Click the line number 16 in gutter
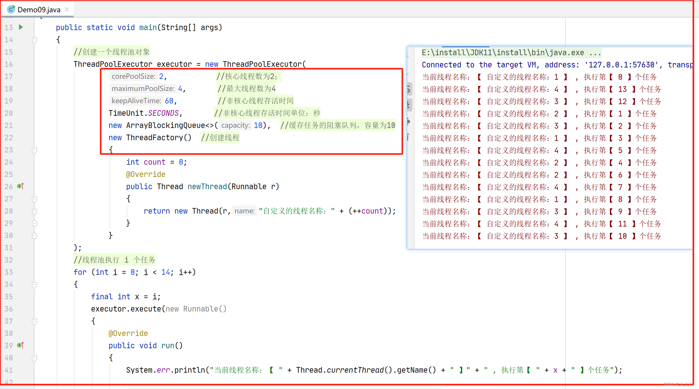The width and height of the screenshot is (699, 389). [x=9, y=64]
